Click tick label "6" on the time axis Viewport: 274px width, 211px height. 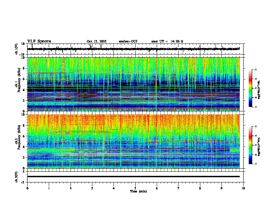pyautogui.click(x=157, y=188)
